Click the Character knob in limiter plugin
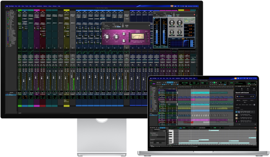 [x=172, y=32]
